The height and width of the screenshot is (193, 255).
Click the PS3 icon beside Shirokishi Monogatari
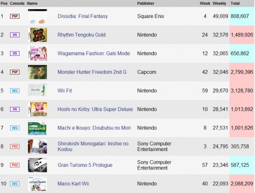tap(15, 146)
